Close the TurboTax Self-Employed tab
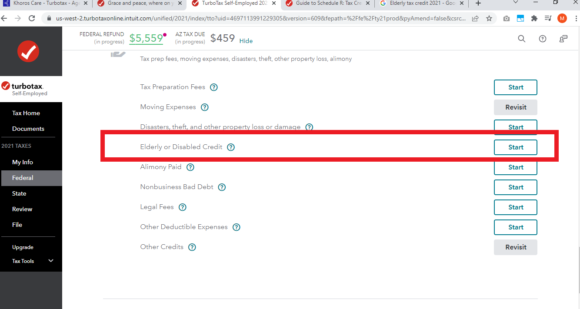The width and height of the screenshot is (580, 309). coord(273,3)
